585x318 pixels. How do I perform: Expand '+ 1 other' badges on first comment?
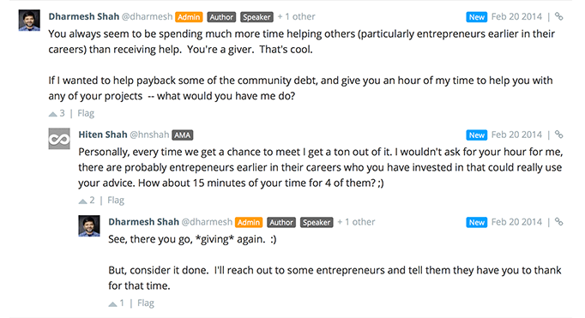point(296,17)
